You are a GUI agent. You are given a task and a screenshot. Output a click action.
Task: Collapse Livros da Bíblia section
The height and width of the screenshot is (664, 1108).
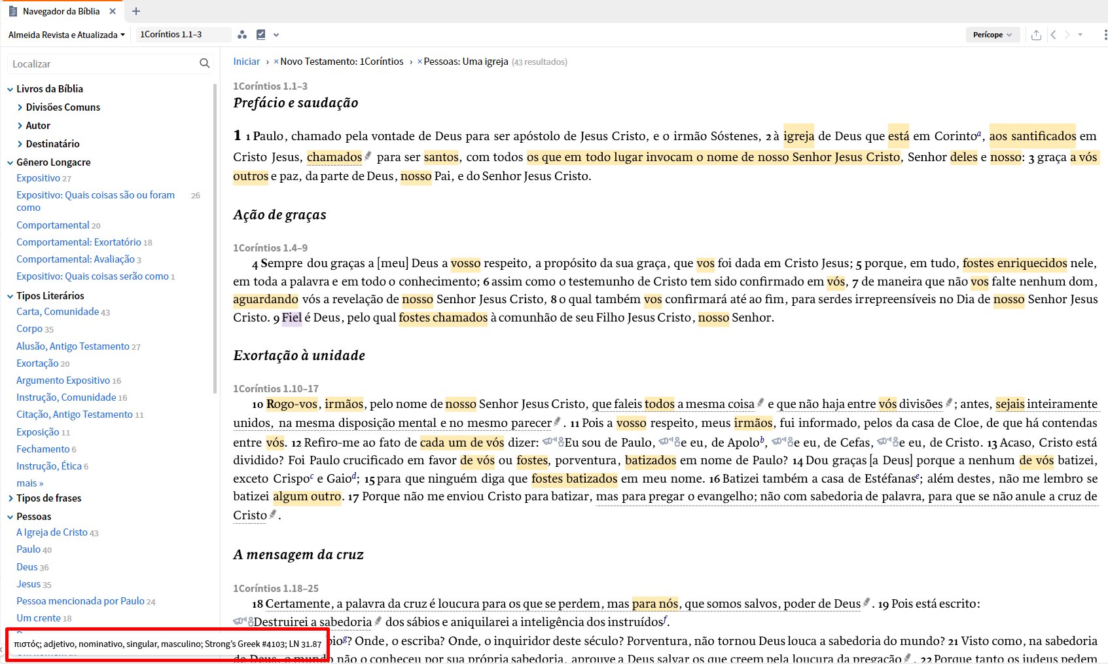coord(10,89)
